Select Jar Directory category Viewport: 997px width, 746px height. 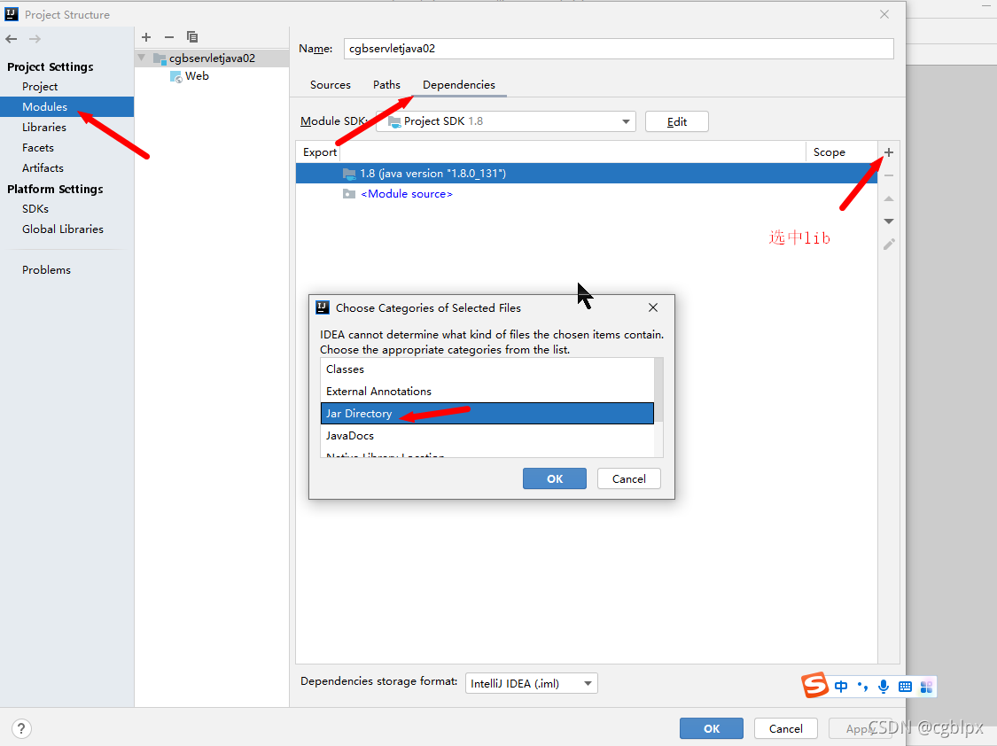click(487, 413)
